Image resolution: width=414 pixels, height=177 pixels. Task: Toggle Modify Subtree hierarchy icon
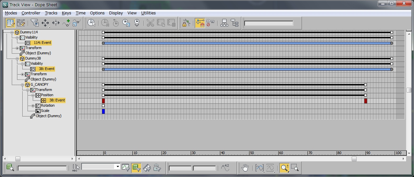point(224,23)
